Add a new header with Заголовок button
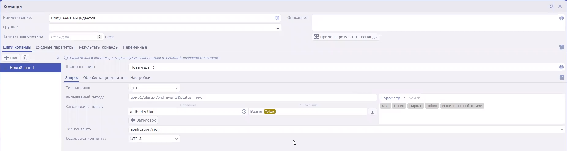The height and width of the screenshot is (151, 567). (x=143, y=120)
